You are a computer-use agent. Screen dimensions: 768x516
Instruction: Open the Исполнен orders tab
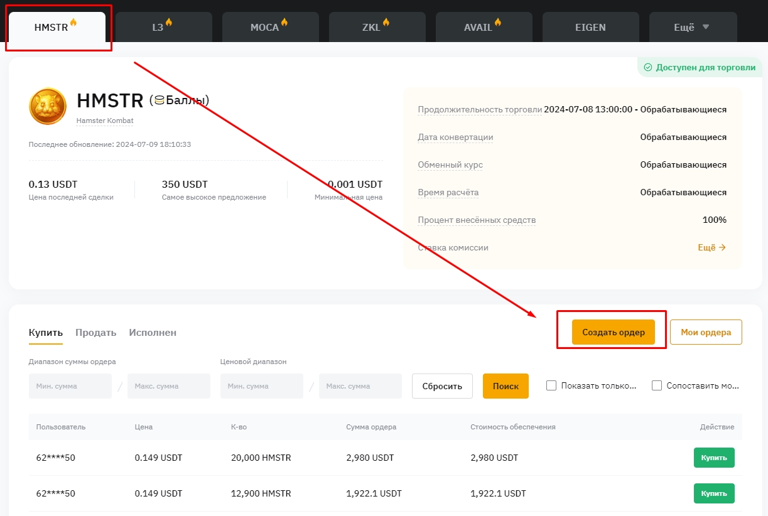coord(153,333)
